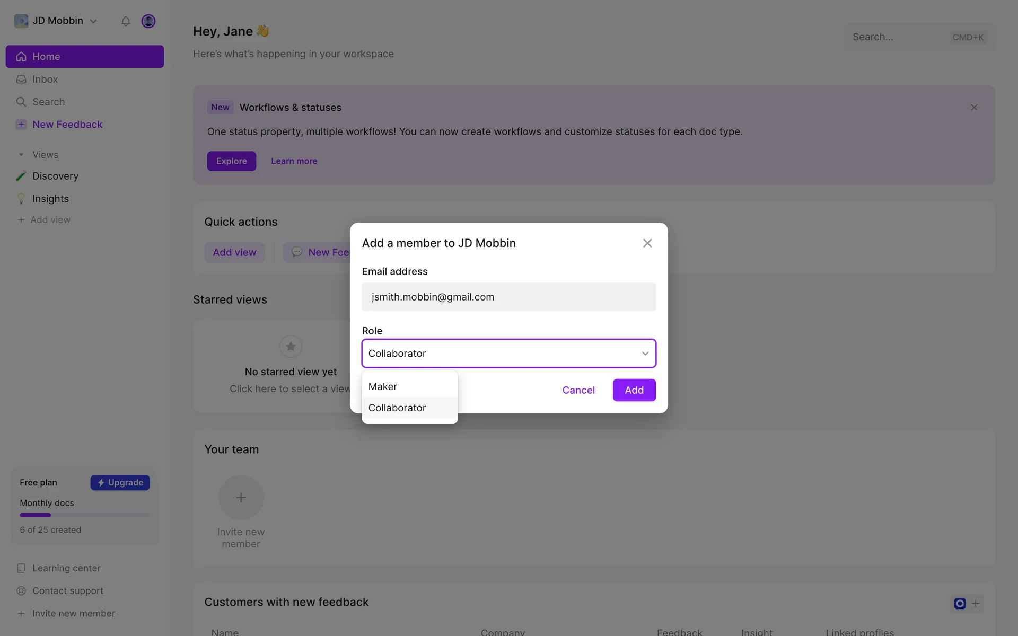This screenshot has width=1018, height=636.
Task: Open the Insights view
Action: [50, 199]
